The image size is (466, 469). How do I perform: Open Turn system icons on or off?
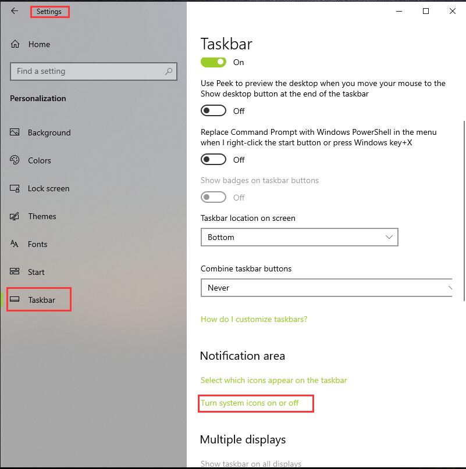(250, 403)
